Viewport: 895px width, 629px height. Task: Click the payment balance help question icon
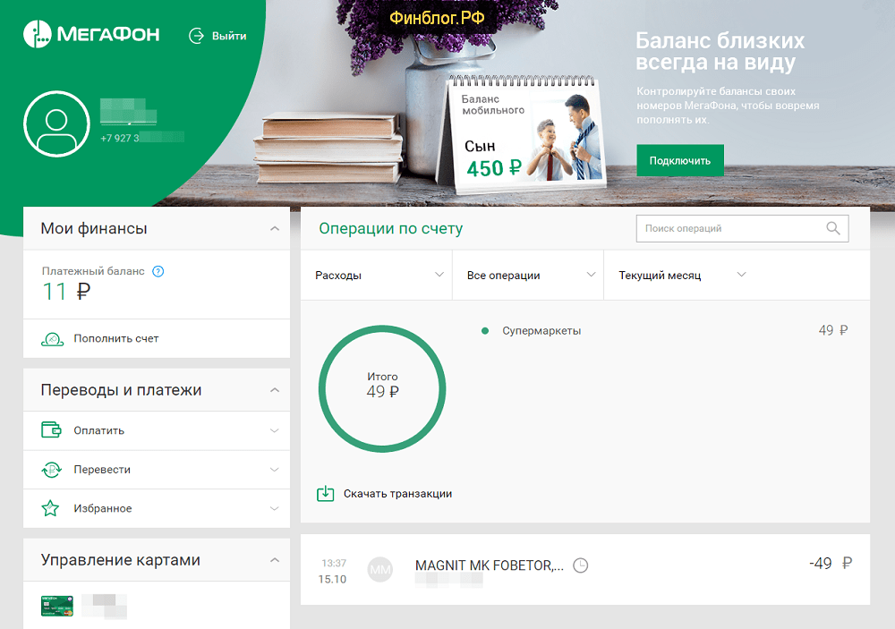tap(158, 271)
